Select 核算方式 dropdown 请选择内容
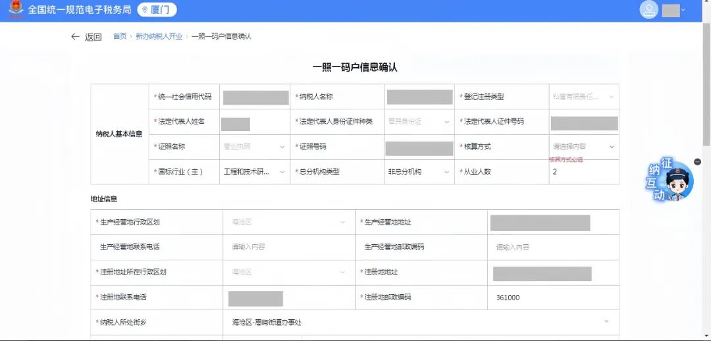711x341 pixels. 584,146
